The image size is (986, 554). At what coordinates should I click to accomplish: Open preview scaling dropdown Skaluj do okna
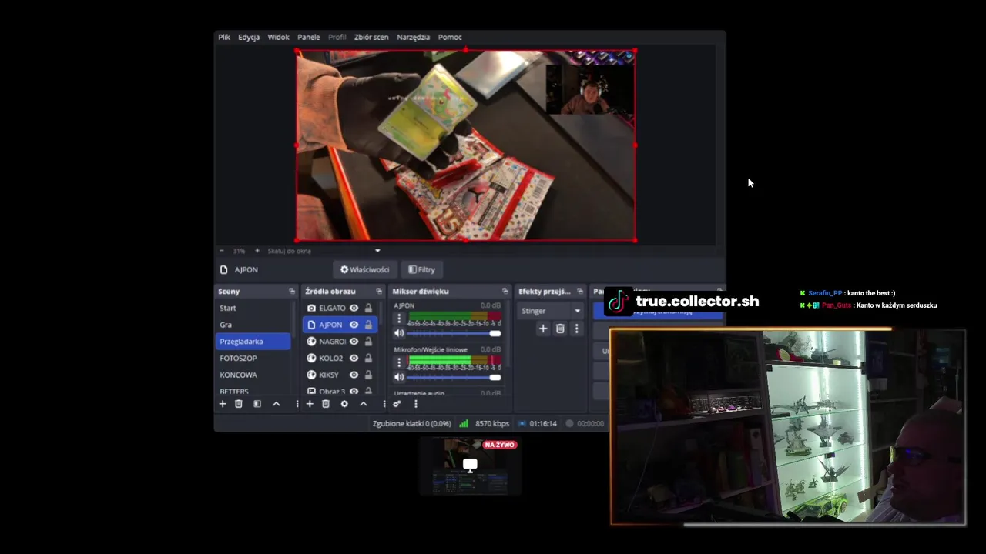pos(324,251)
